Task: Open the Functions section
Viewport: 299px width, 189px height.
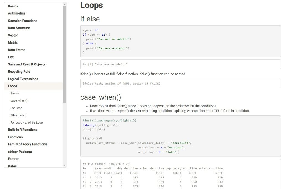Action: [x=15, y=137]
